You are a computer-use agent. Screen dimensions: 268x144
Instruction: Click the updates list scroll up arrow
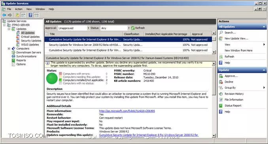214,33
